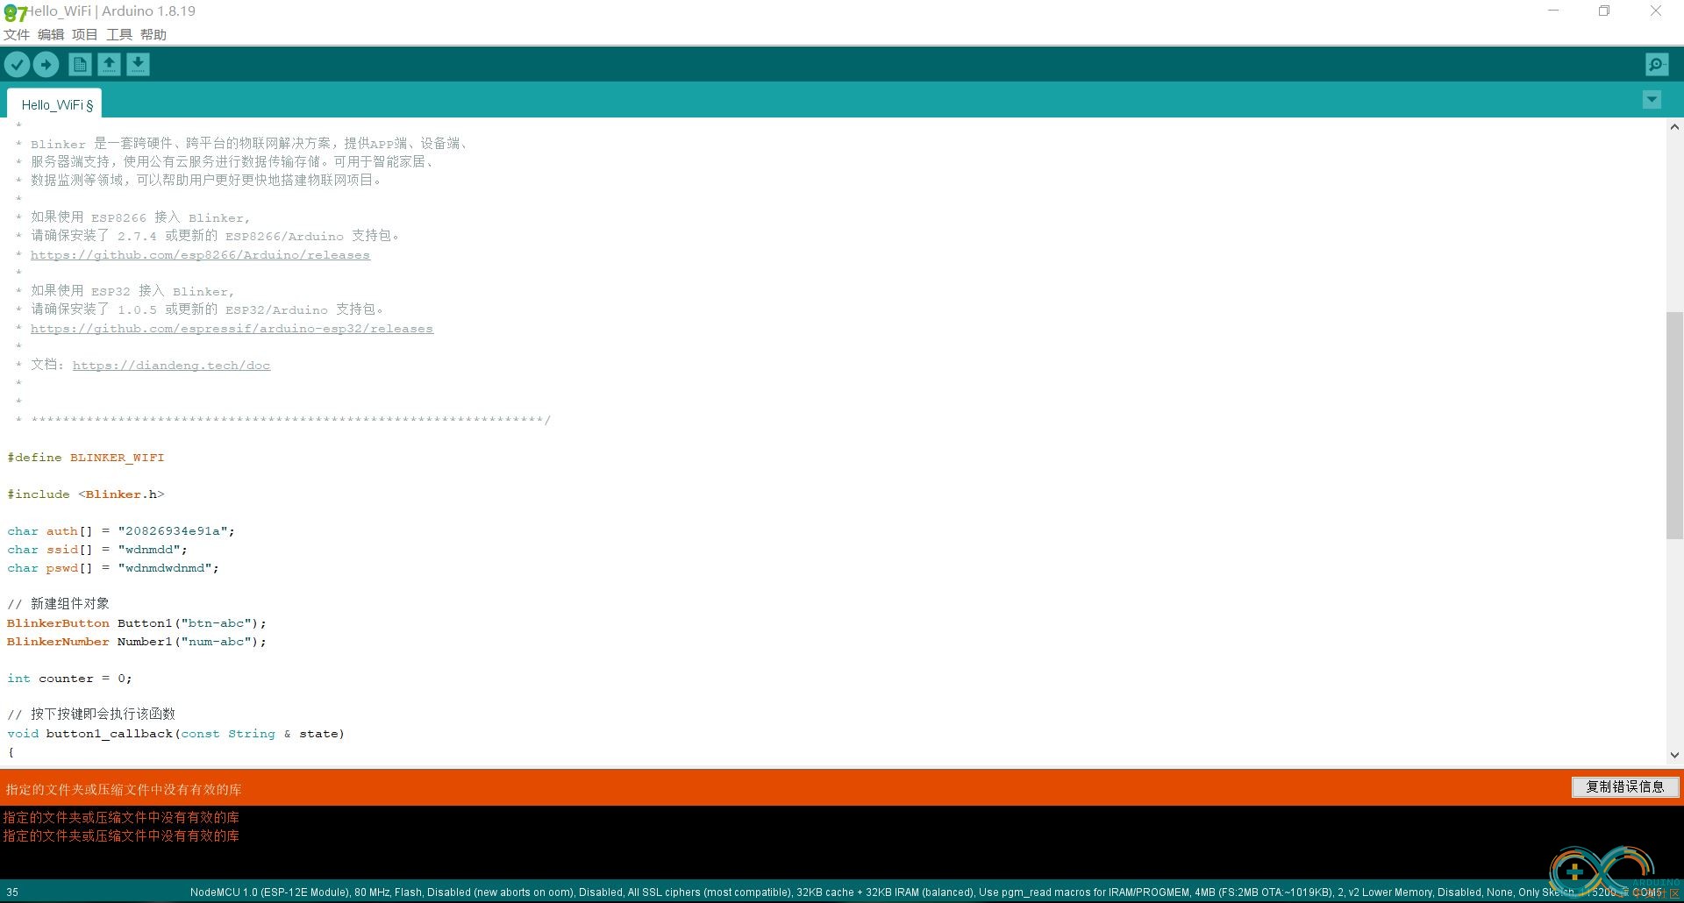Create a new sketch with New icon

(80, 64)
